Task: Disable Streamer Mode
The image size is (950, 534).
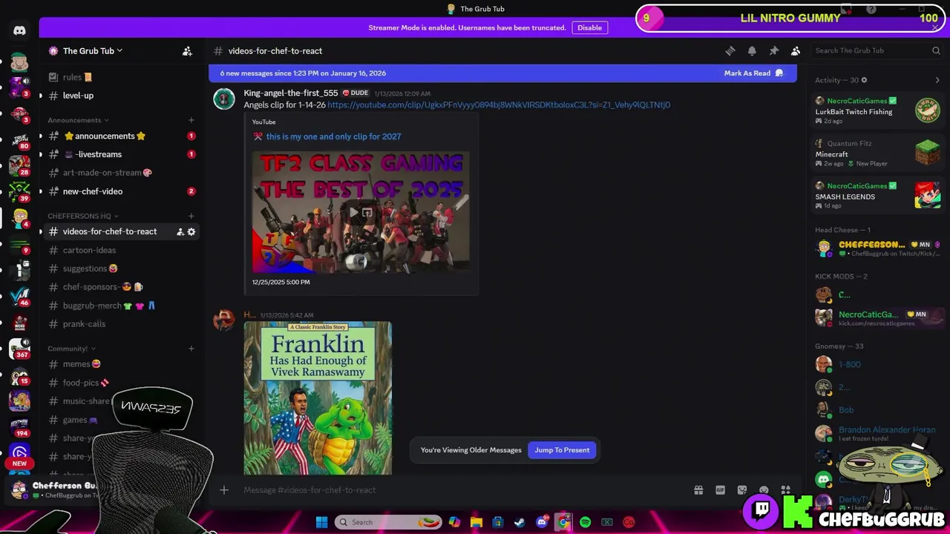Action: (589, 27)
